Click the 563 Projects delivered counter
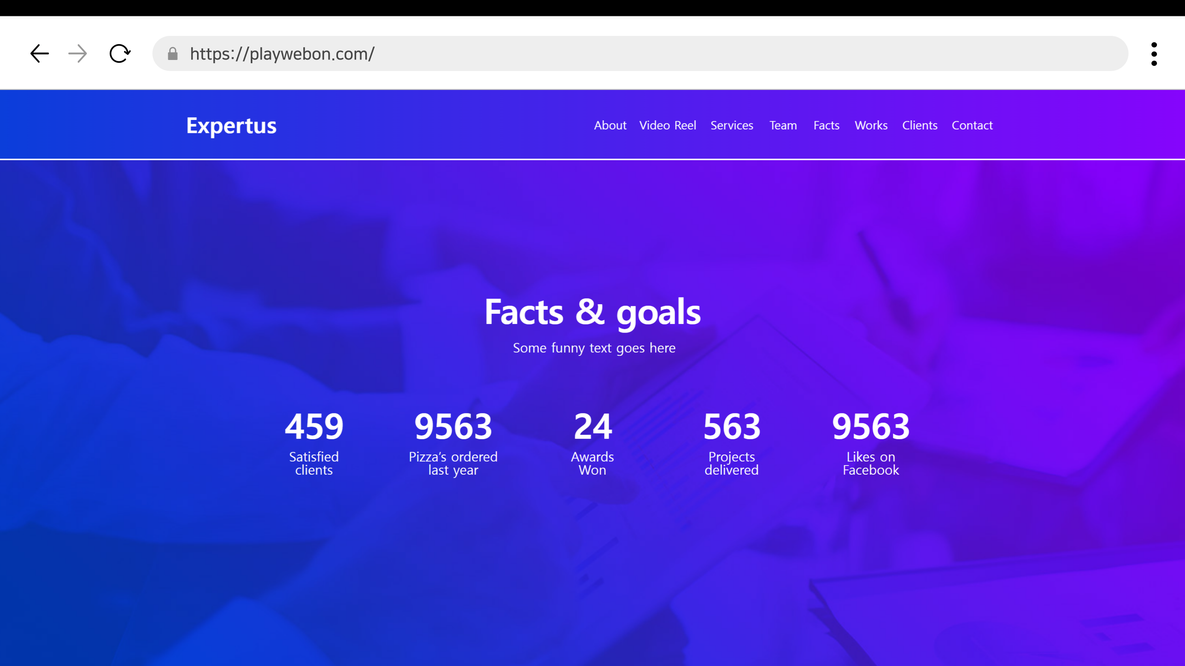 coord(731,442)
